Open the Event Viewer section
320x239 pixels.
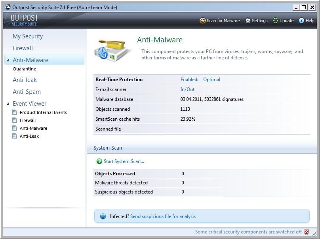30,104
